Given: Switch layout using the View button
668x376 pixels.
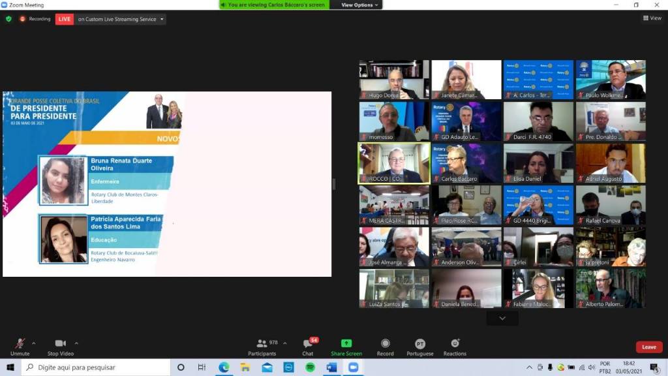Looking at the screenshot, I should click(652, 18).
